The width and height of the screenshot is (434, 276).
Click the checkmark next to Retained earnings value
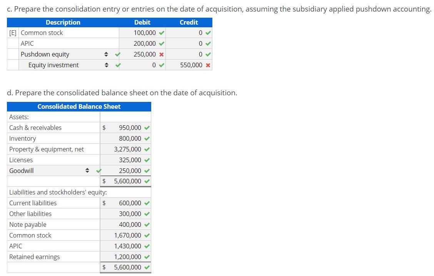(146, 256)
